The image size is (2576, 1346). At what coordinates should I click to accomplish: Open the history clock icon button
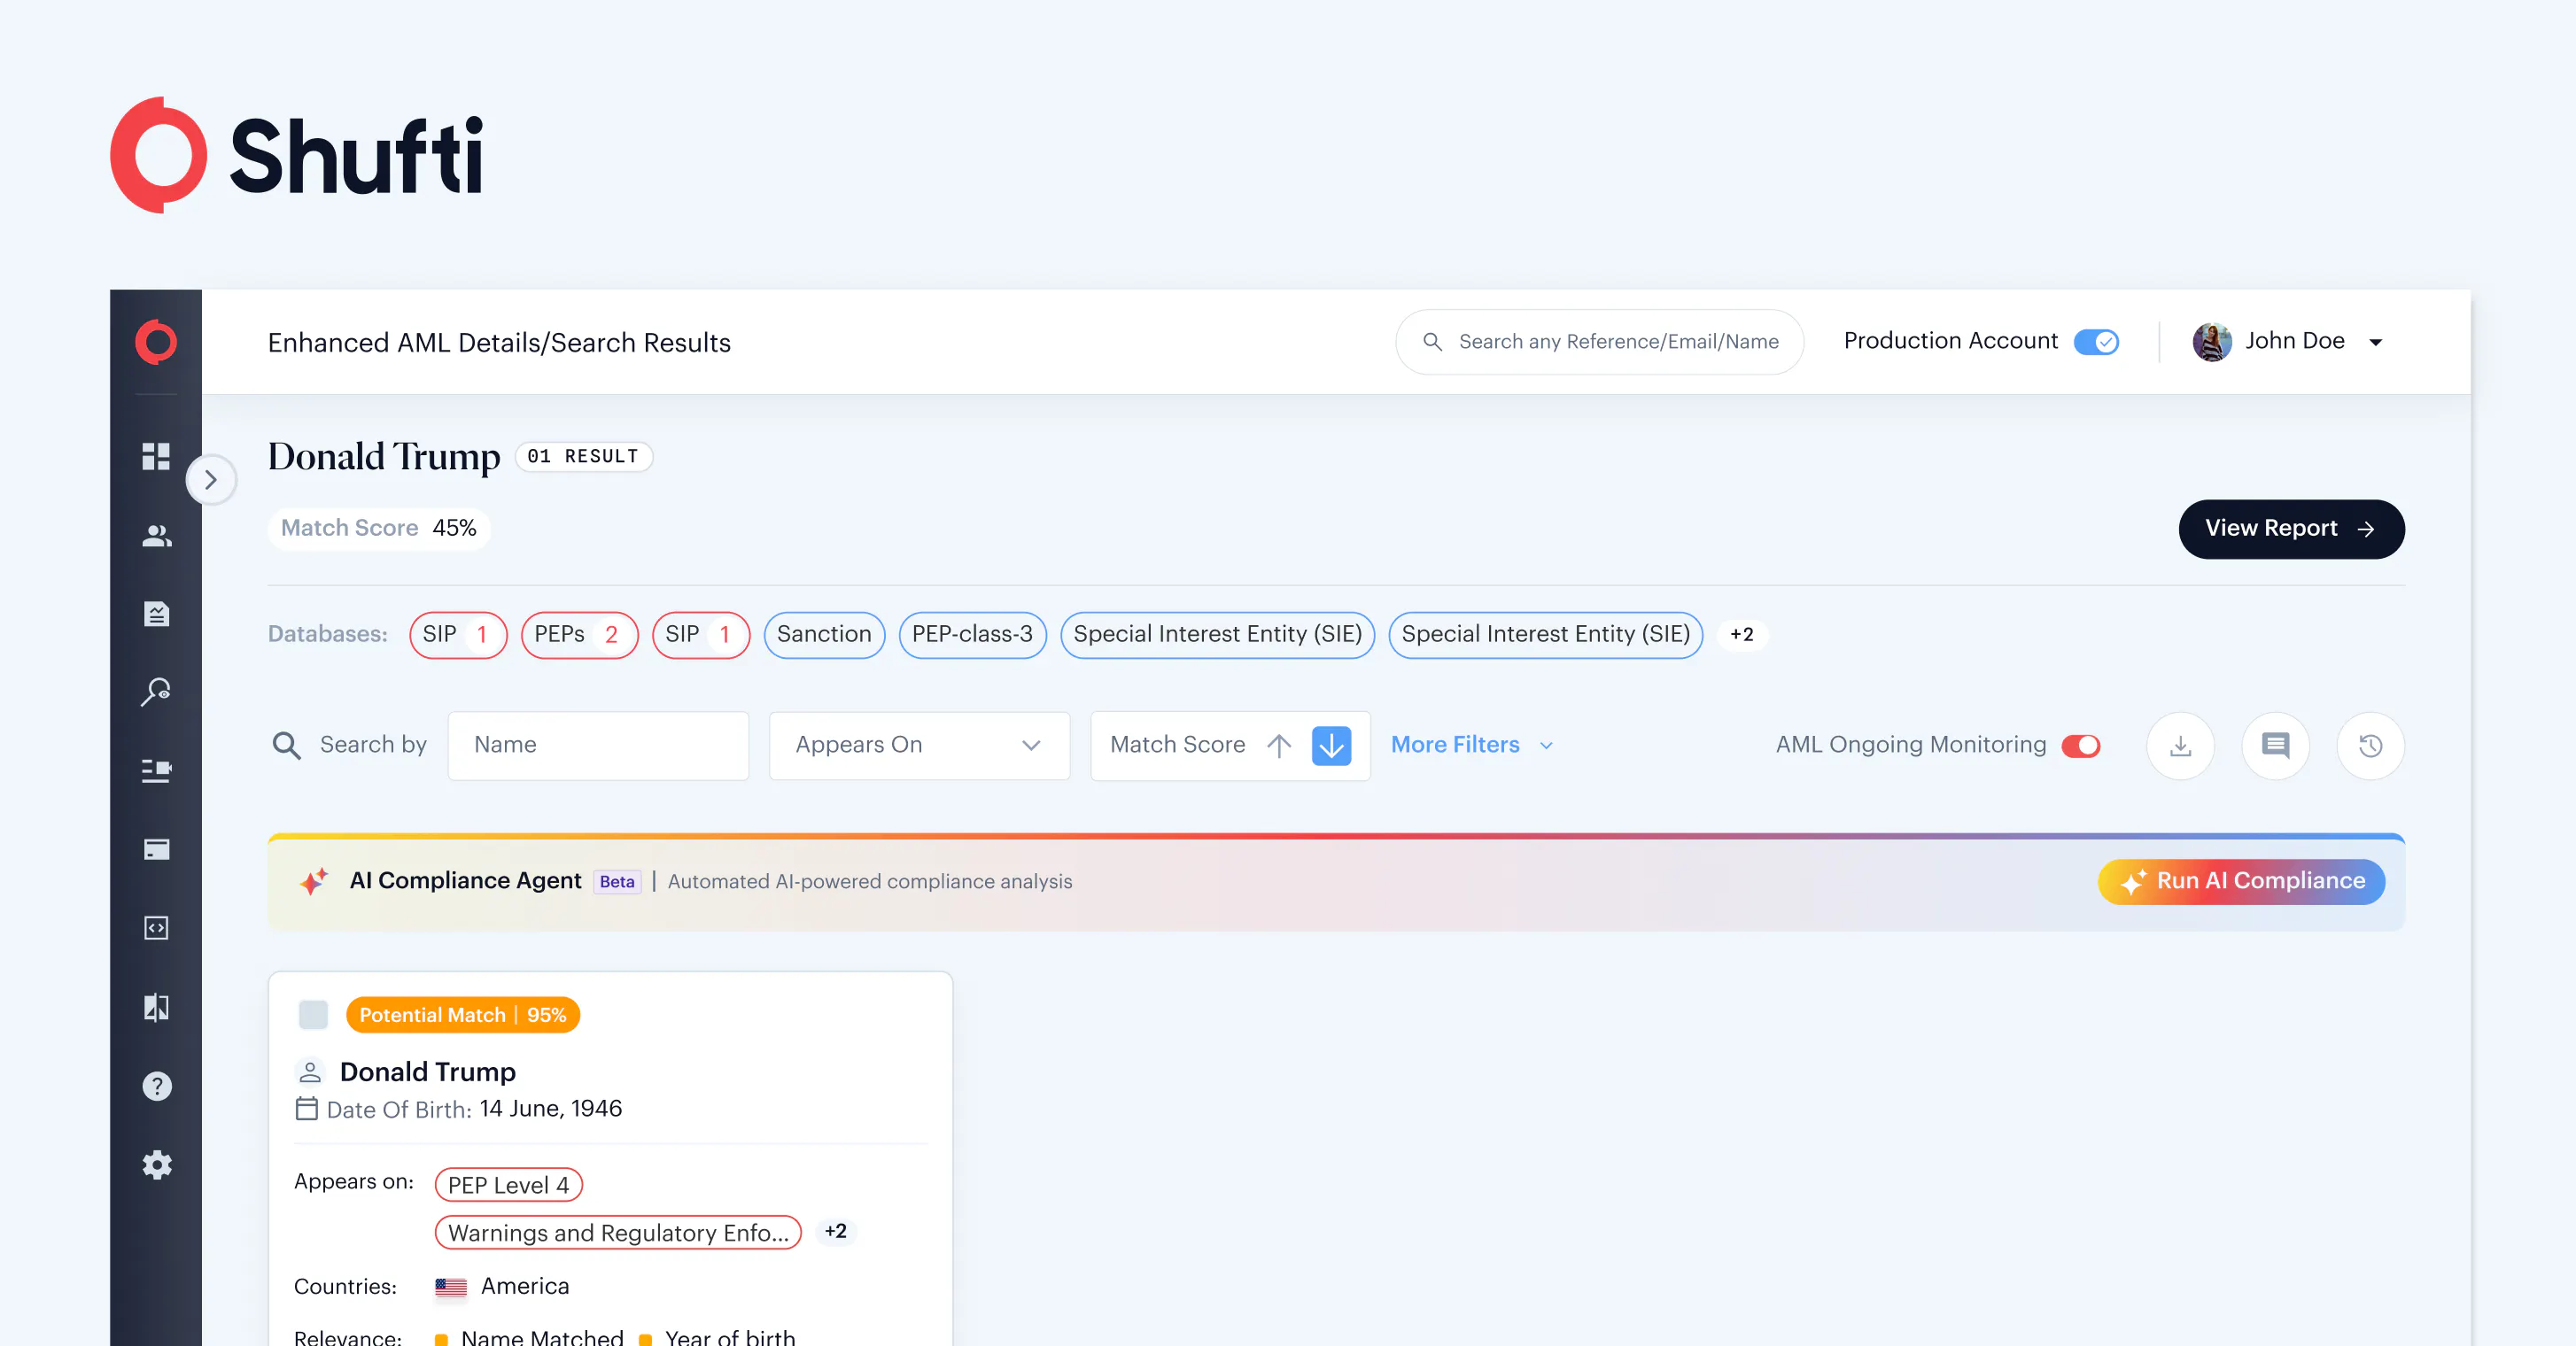click(x=2370, y=745)
